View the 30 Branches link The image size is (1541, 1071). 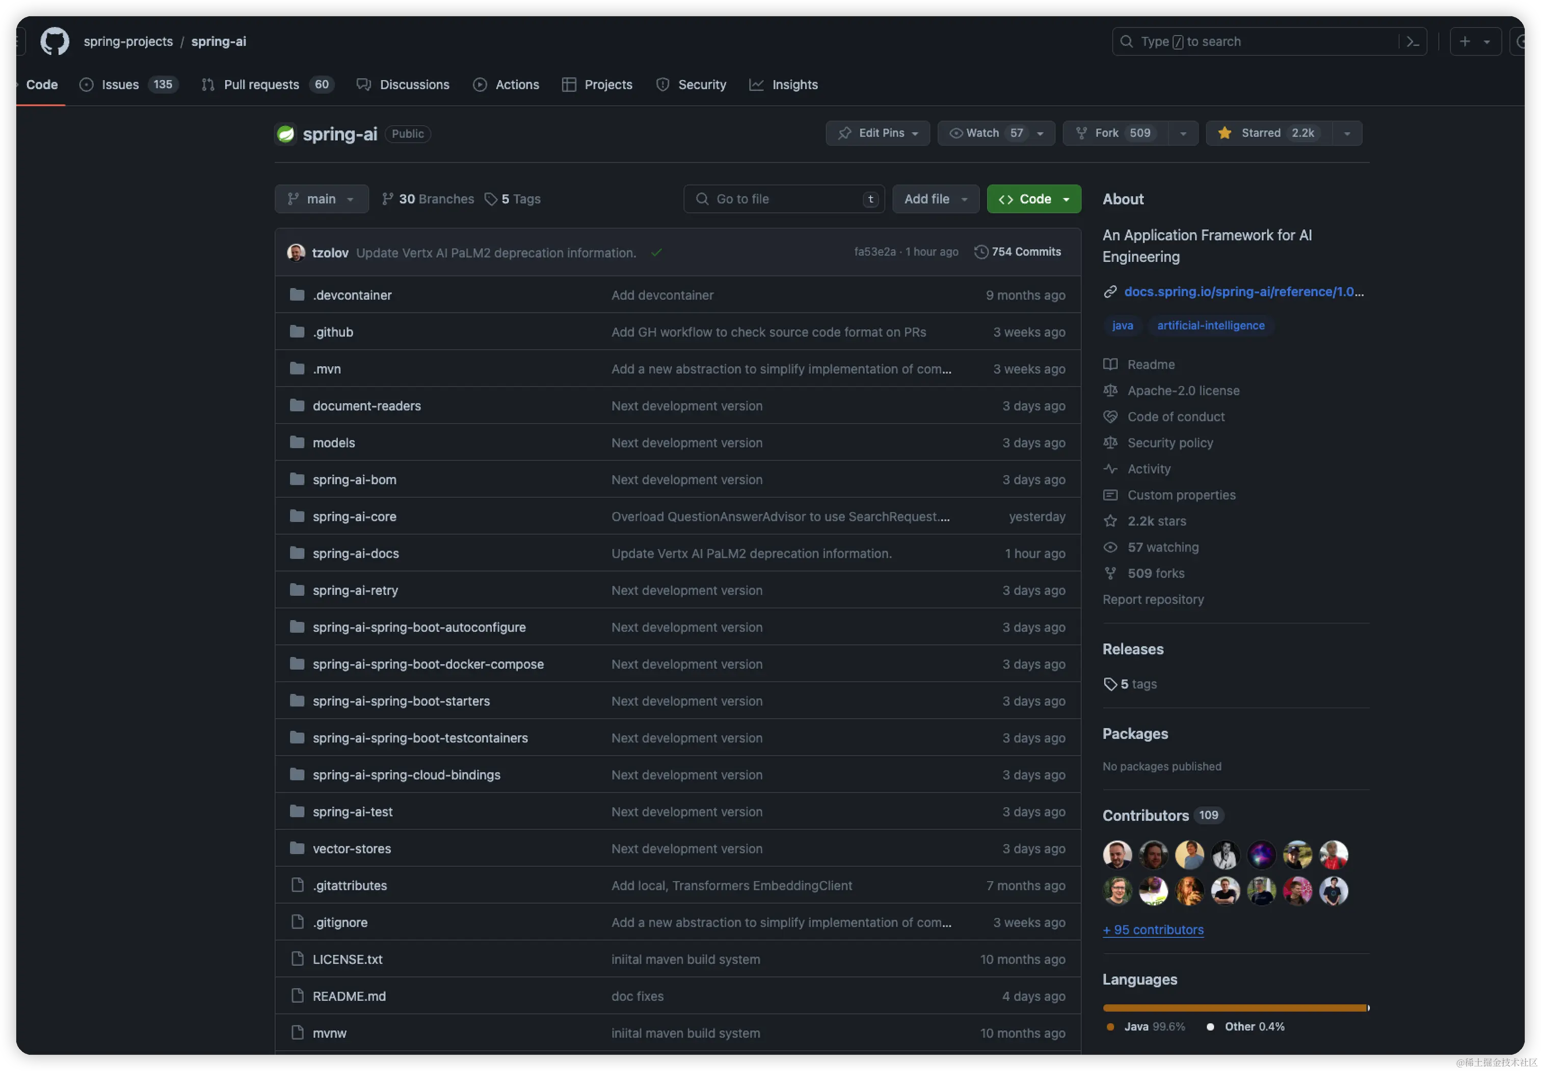click(428, 199)
